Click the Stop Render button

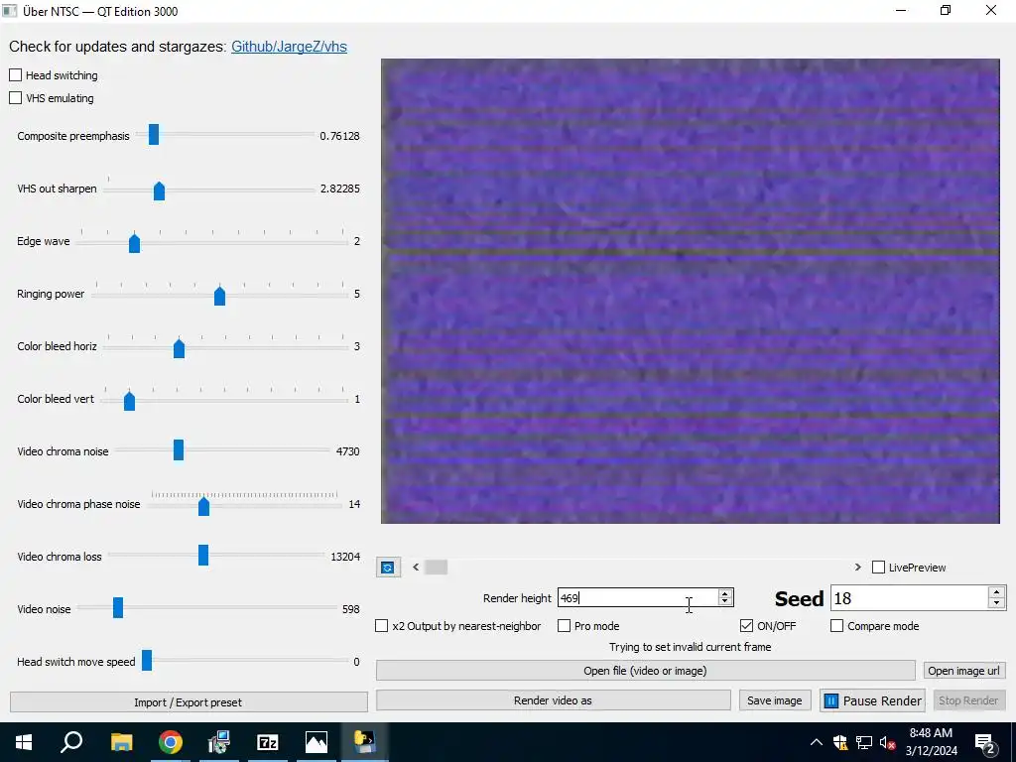(968, 700)
